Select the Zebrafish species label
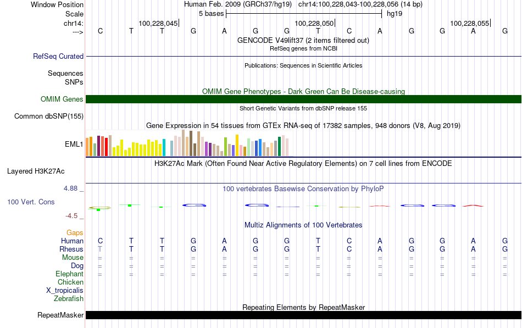 (x=69, y=298)
